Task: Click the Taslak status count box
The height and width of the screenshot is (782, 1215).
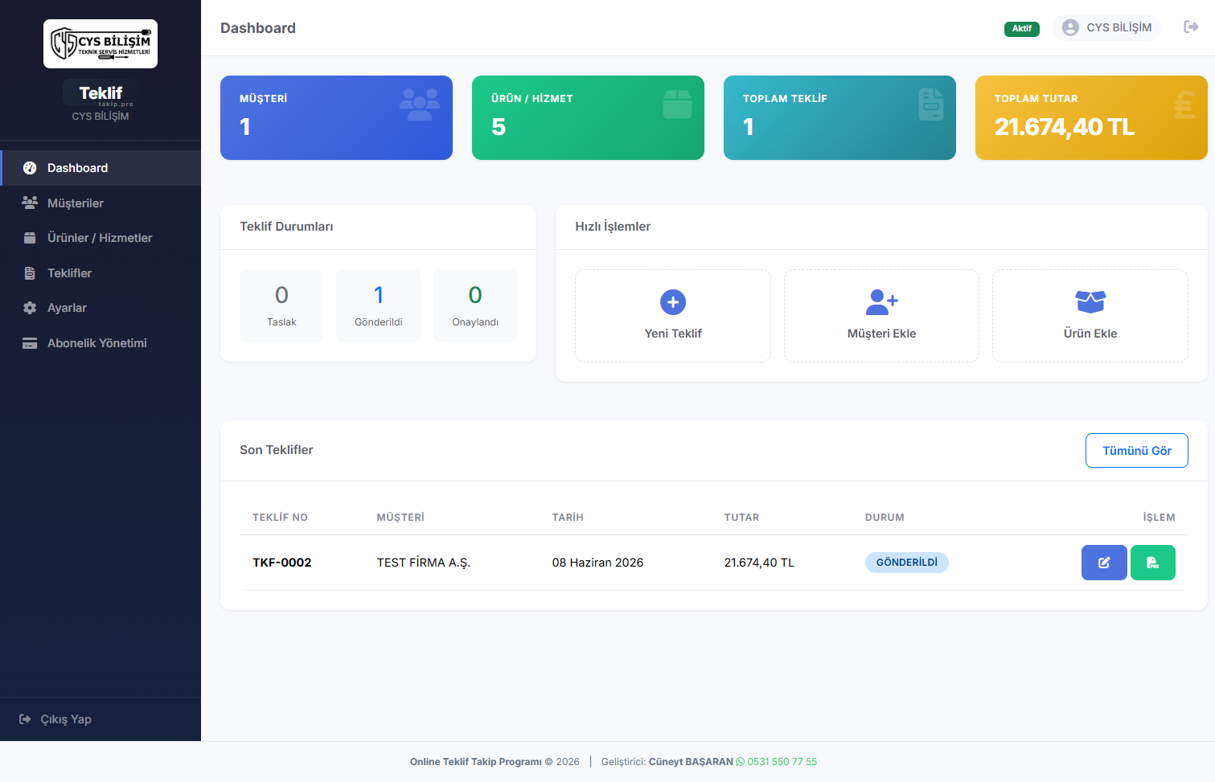Action: (x=281, y=305)
